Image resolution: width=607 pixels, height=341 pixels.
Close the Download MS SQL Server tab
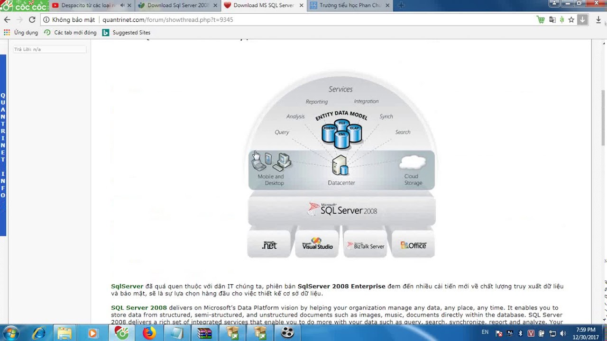pyautogui.click(x=301, y=5)
